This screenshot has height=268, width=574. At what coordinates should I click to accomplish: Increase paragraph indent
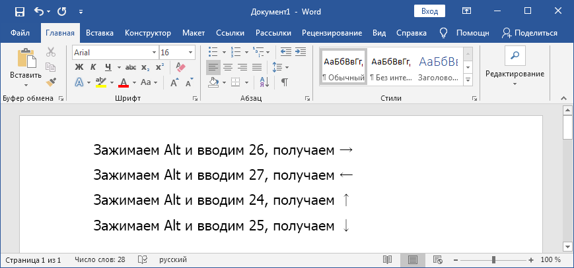coord(301,52)
